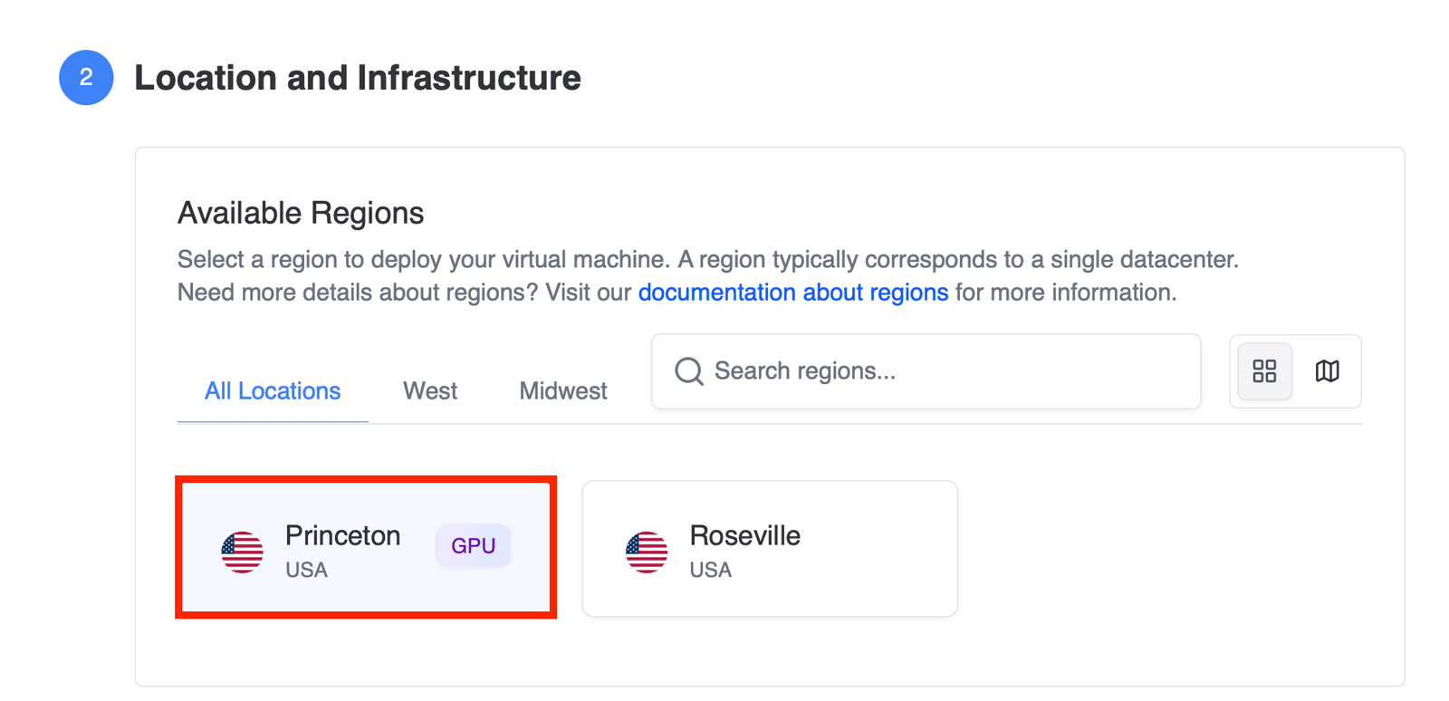
Task: Click the blue step 2 circle
Action: 86,78
